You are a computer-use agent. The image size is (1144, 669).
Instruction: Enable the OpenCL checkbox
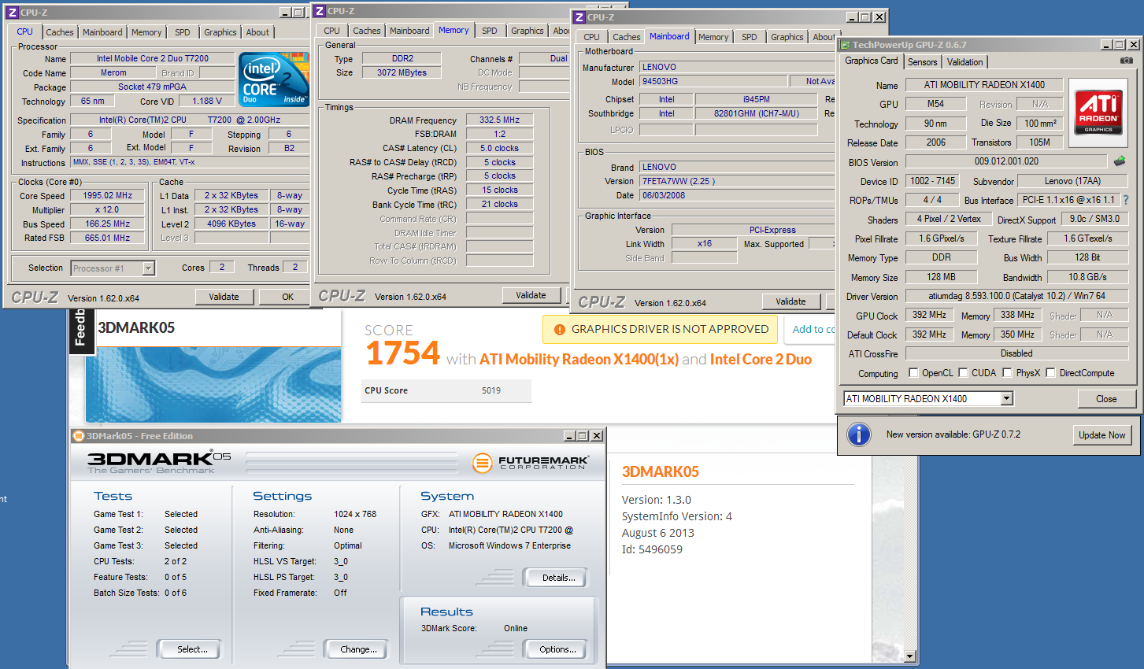pos(913,373)
